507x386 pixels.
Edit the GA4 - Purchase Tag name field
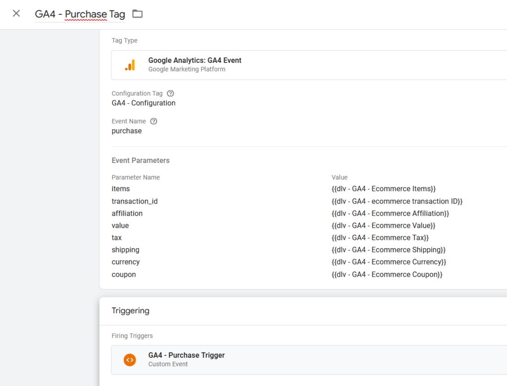point(80,14)
